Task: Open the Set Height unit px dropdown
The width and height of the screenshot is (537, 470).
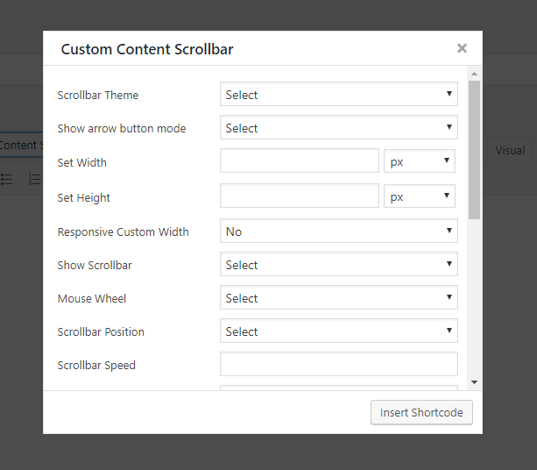Action: 419,196
